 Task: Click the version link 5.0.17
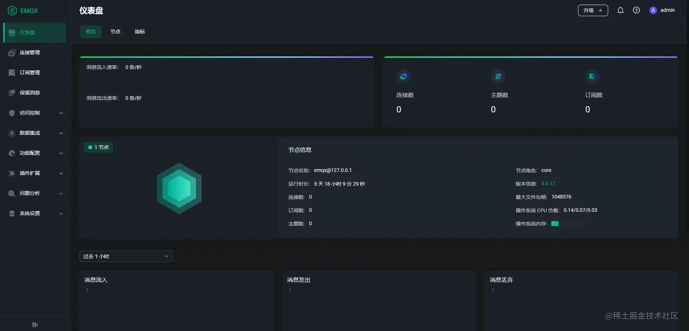pos(548,183)
